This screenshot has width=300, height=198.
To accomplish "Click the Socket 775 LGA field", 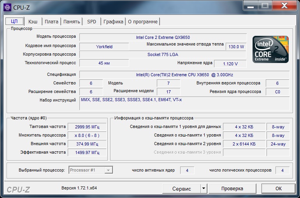I will pos(163,54).
